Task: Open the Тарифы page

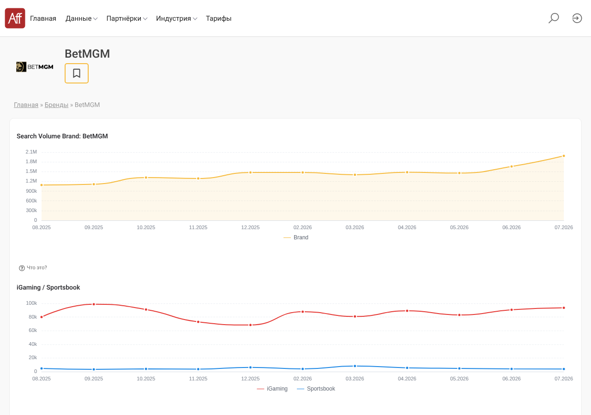Action: [218, 18]
